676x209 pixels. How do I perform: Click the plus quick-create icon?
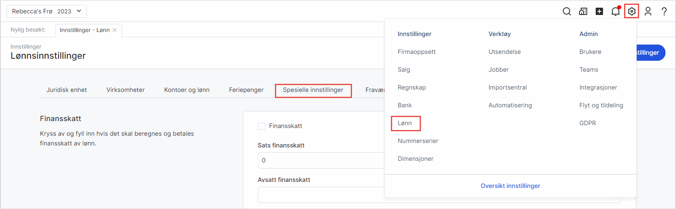point(599,11)
